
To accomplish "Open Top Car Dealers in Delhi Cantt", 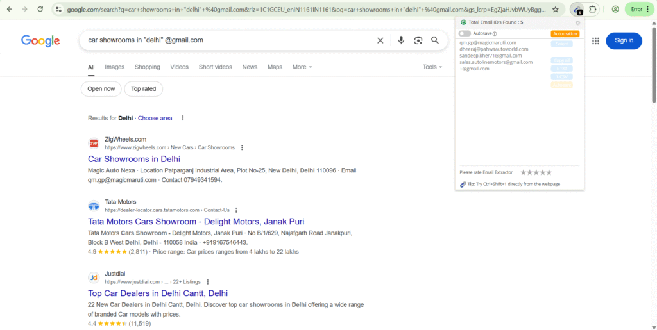I will pyautogui.click(x=158, y=293).
